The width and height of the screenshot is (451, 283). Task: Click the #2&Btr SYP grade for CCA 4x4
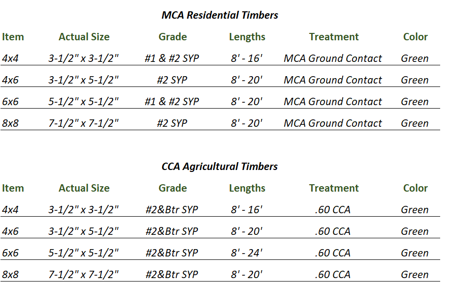(172, 210)
